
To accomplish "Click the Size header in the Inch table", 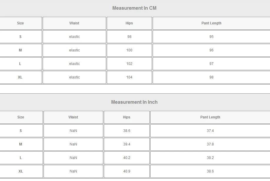I will (21, 117).
